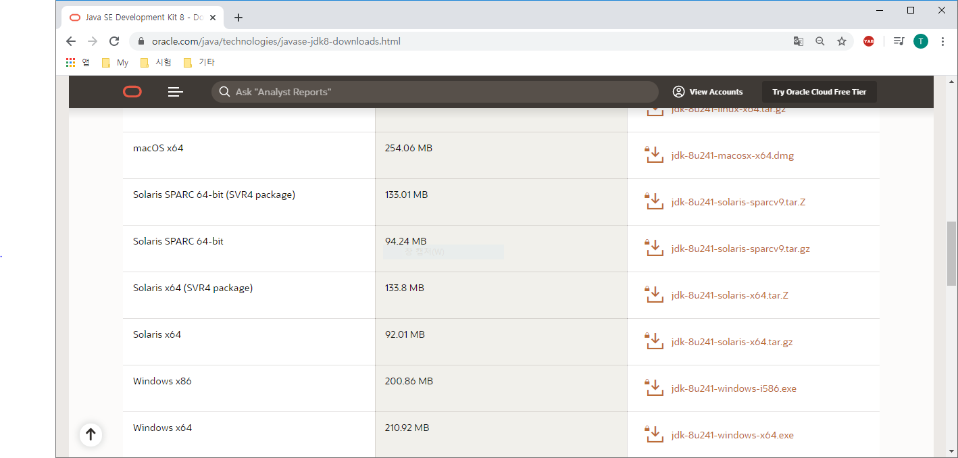958x458 pixels.
Task: Download jdk-8u241-solaris-sparcv9.tar.gz link
Action: click(x=740, y=249)
